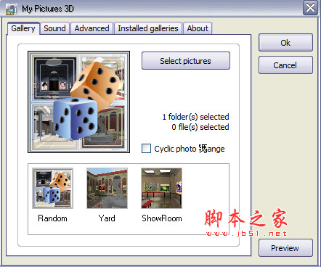Select the Yard gallery thumbnail
The width and height of the screenshot is (321, 267).
point(107,188)
